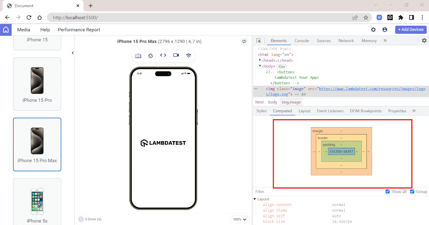This screenshot has height=225, width=429.
Task: Toggle the Group checkbox
Action: (412, 192)
